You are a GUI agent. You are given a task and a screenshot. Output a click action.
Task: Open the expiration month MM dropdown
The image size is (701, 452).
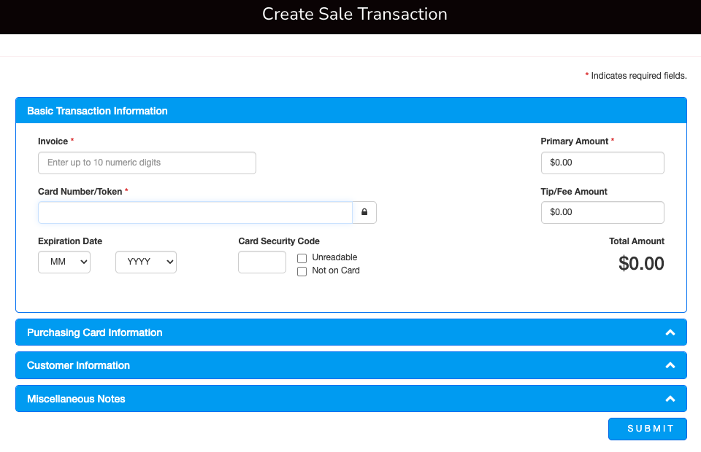(x=64, y=262)
